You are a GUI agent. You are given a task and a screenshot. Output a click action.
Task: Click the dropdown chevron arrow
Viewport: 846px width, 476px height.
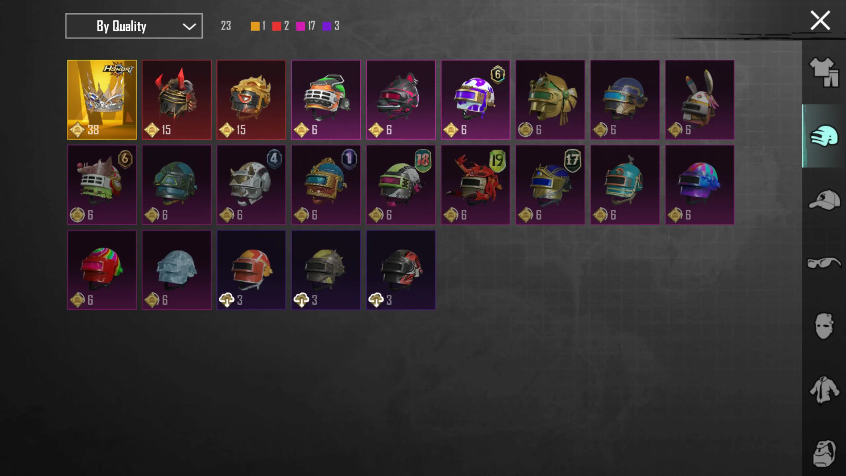pos(189,26)
